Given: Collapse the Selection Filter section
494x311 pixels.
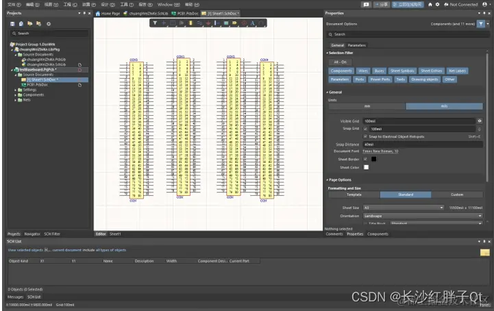Looking at the screenshot, I should pyautogui.click(x=328, y=53).
